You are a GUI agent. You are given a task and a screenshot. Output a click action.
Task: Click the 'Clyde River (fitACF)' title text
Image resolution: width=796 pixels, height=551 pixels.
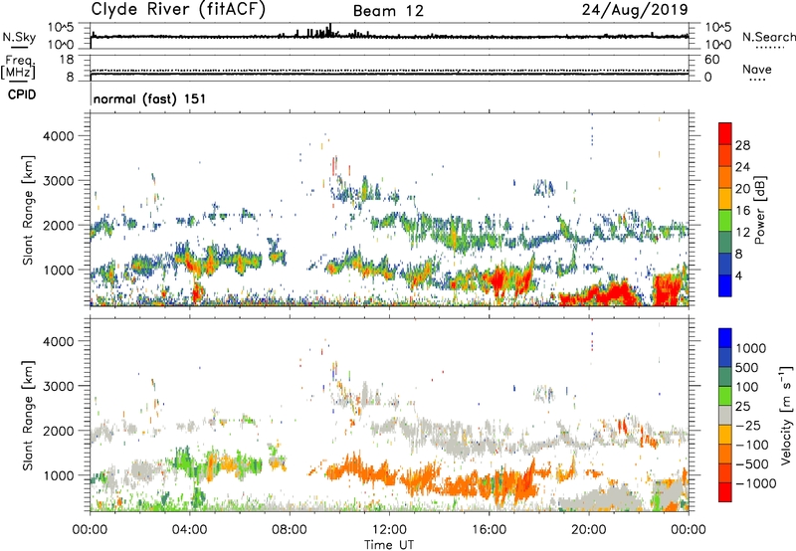(178, 9)
